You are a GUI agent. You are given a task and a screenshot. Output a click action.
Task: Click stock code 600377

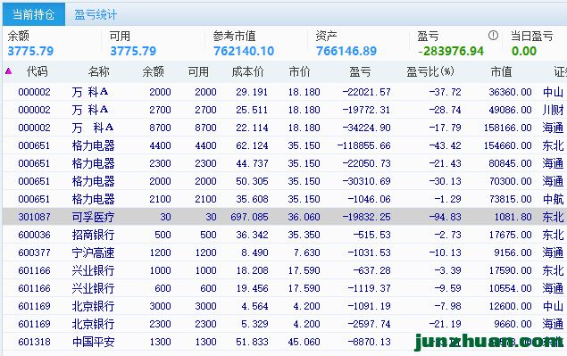(x=34, y=253)
